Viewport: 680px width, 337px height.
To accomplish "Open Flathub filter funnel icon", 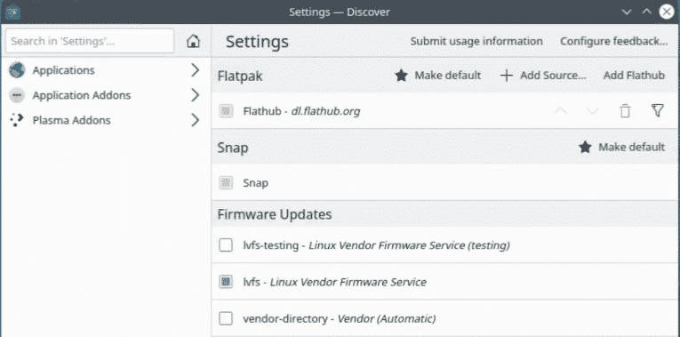I will (x=658, y=111).
